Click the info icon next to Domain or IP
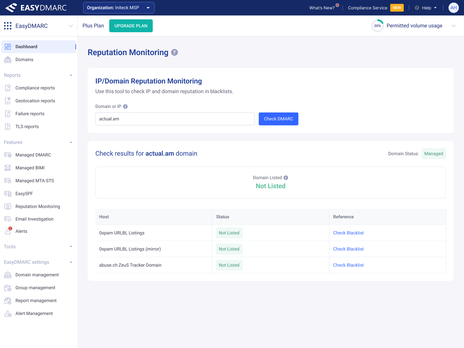The height and width of the screenshot is (348, 464). click(x=125, y=107)
